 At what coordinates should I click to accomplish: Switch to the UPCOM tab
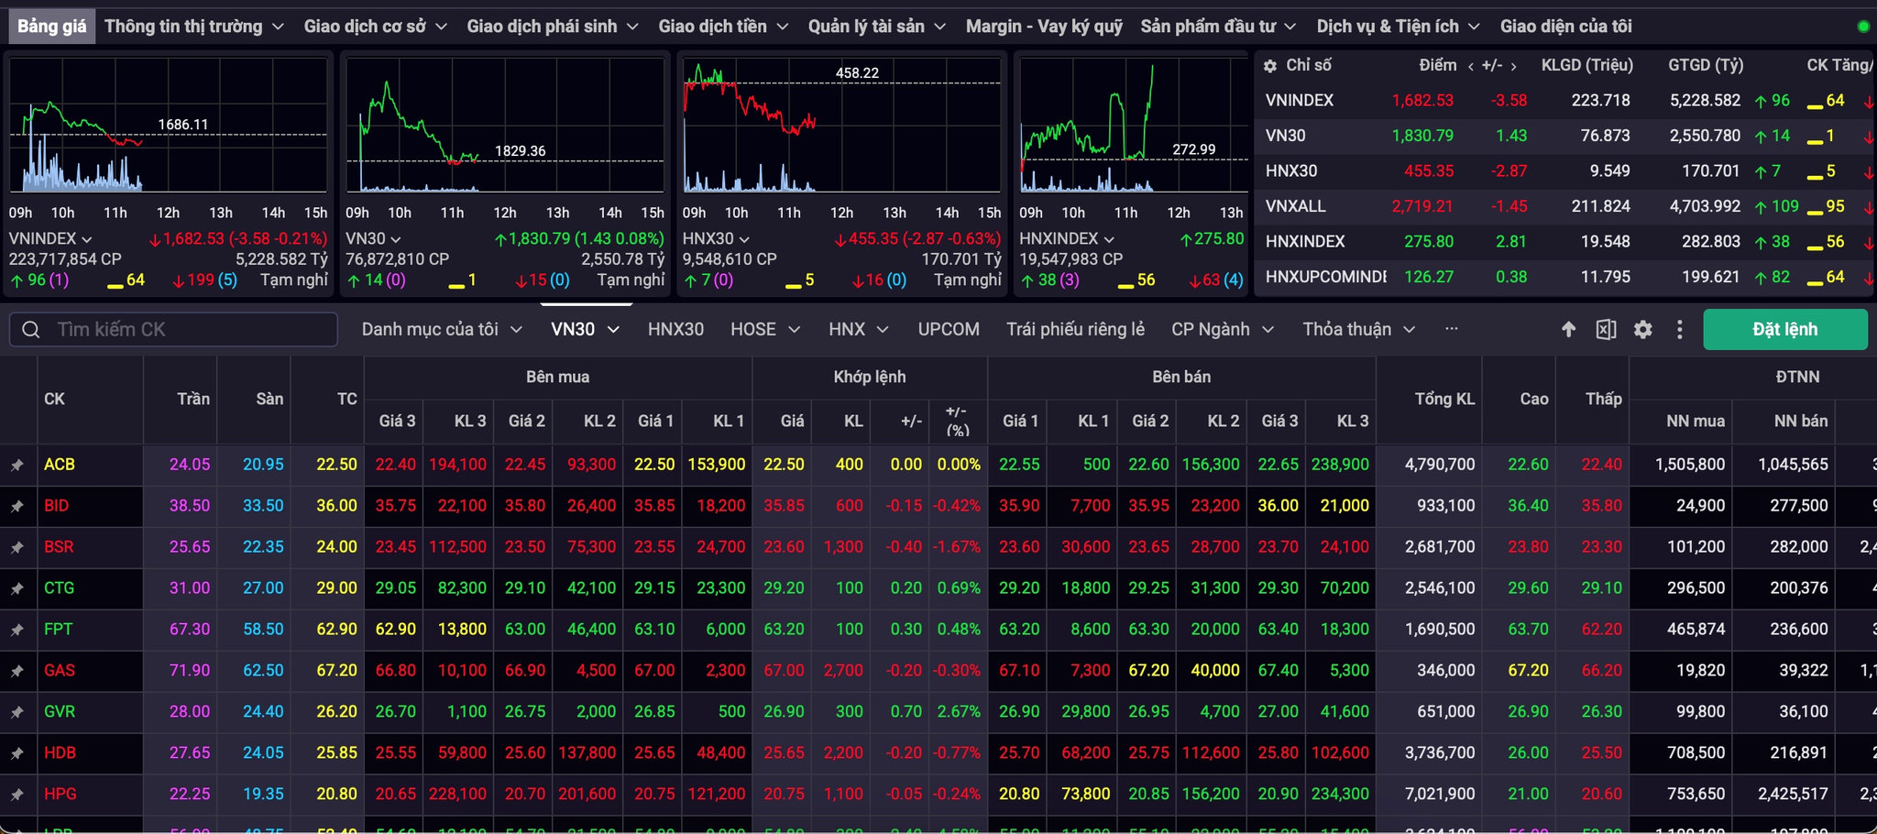(949, 329)
